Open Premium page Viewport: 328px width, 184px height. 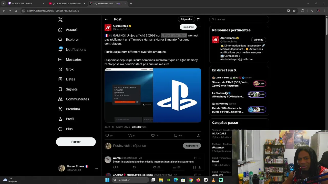click(x=69, y=109)
